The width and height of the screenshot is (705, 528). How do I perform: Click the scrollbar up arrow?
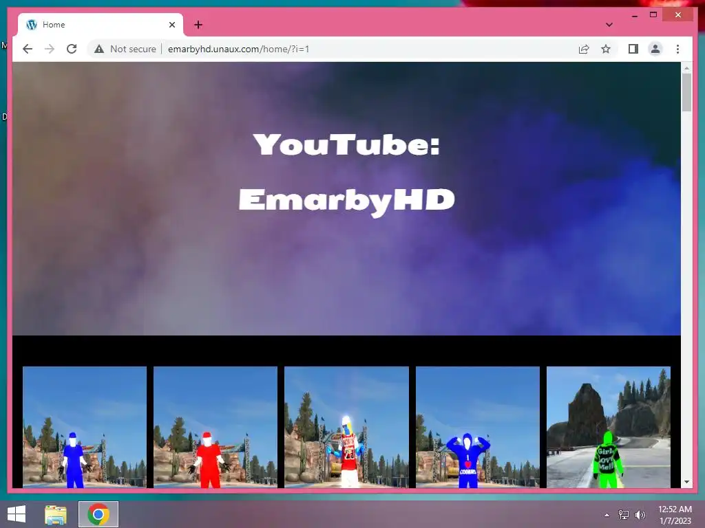686,68
